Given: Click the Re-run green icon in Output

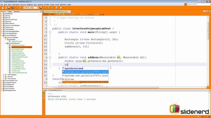Looking at the screenshot, I should (44, 92).
